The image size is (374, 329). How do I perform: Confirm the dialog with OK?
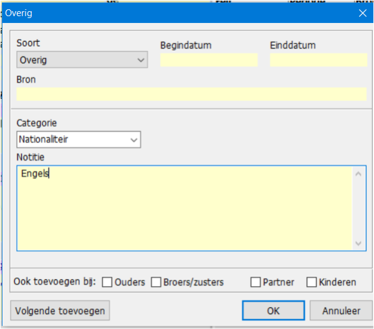pos(273,310)
